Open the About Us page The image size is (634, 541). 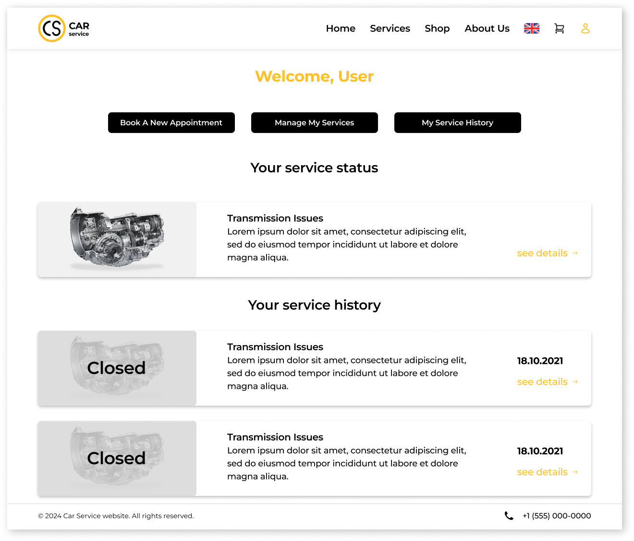pyautogui.click(x=487, y=28)
